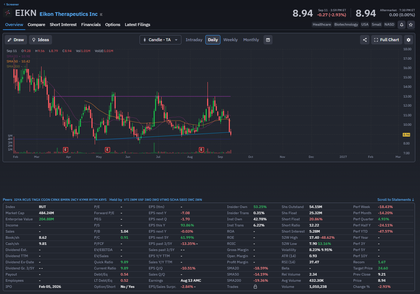Select the Weekly timeframe
The height and width of the screenshot is (294, 420).
pos(230,40)
